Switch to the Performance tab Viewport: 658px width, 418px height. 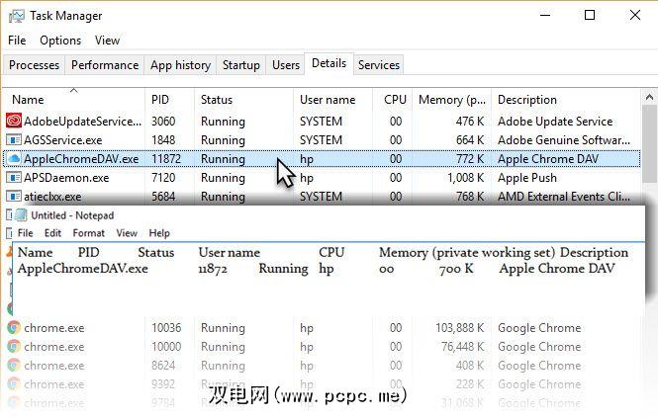[x=105, y=65]
